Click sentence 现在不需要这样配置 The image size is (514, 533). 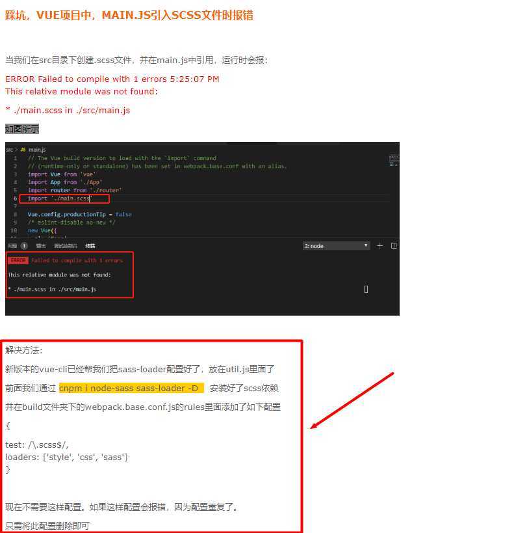(122, 507)
